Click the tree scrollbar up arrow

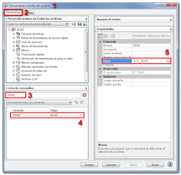pos(86,30)
